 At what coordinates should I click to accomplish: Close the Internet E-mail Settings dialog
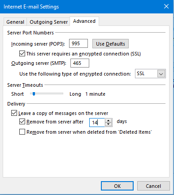166,6
